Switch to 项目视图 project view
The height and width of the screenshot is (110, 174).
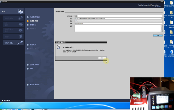pos(6,100)
